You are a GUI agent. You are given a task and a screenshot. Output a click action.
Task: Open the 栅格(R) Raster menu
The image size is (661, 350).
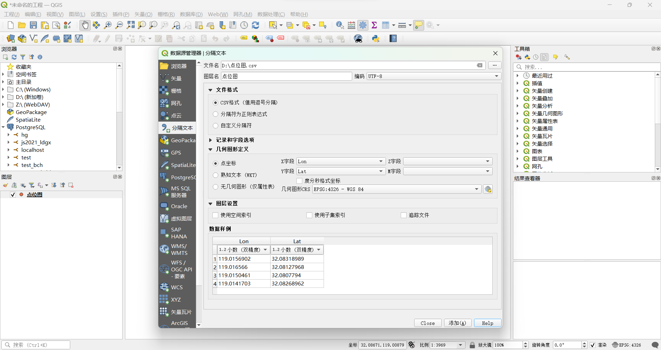166,14
